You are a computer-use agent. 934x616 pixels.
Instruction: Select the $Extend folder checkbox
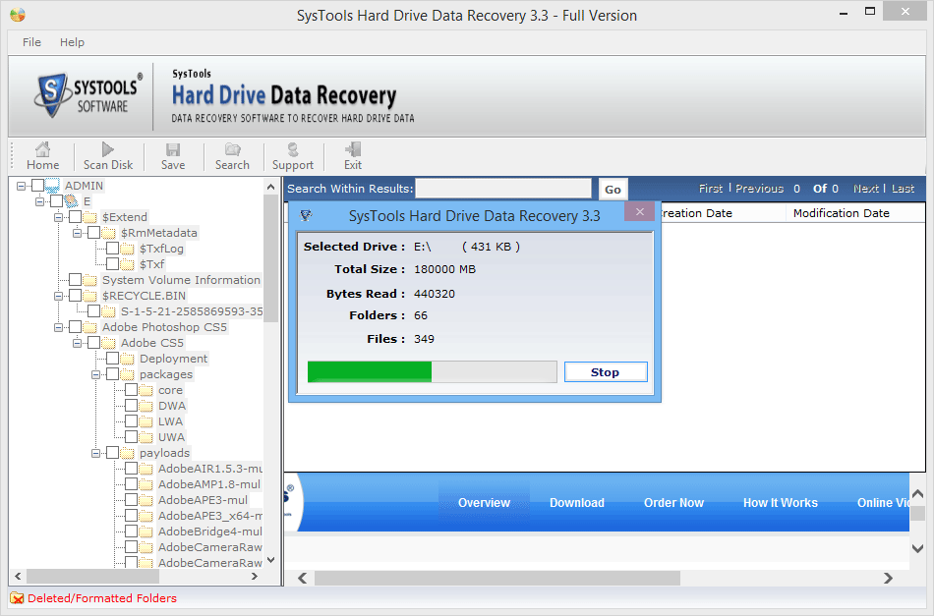coord(75,217)
